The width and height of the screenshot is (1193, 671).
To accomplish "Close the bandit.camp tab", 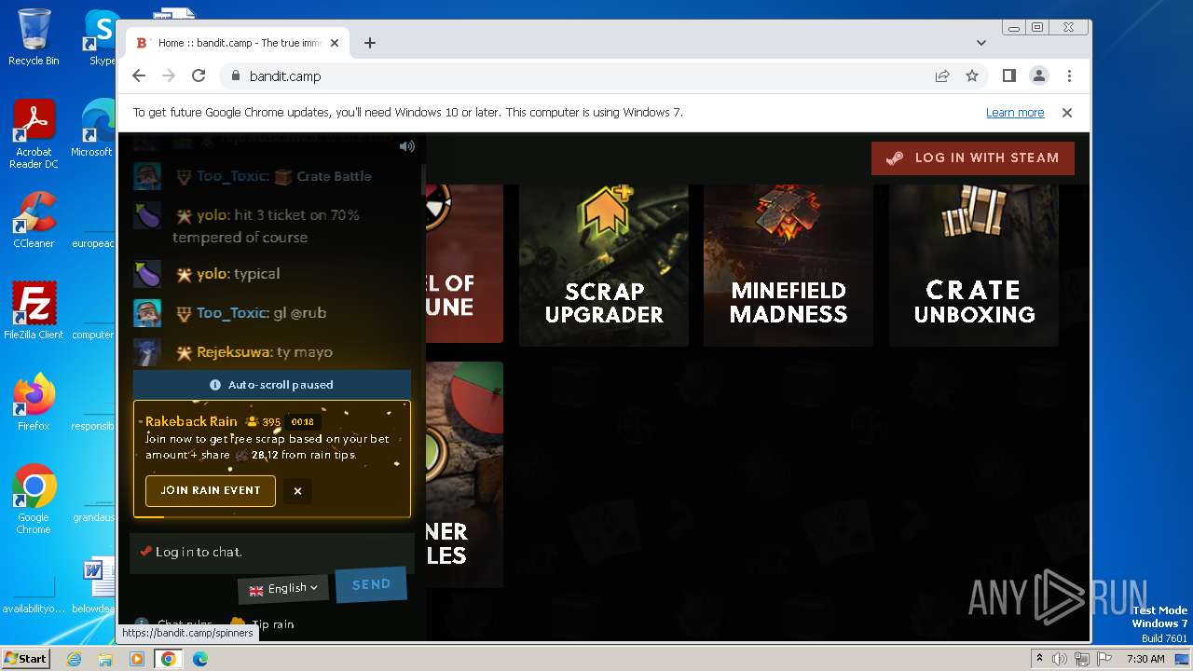I will coord(335,43).
